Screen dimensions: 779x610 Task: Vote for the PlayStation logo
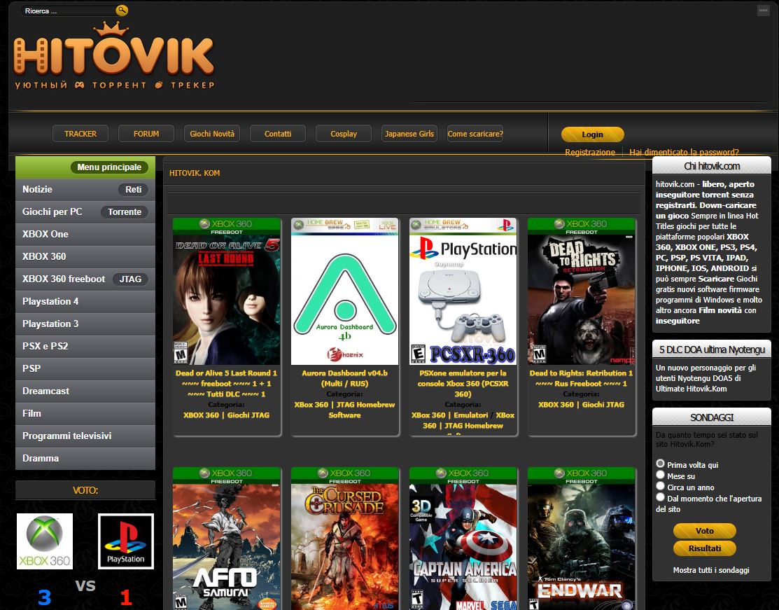tap(126, 541)
